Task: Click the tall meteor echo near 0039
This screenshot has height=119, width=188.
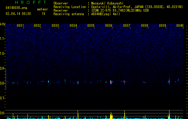Action: click(169, 82)
